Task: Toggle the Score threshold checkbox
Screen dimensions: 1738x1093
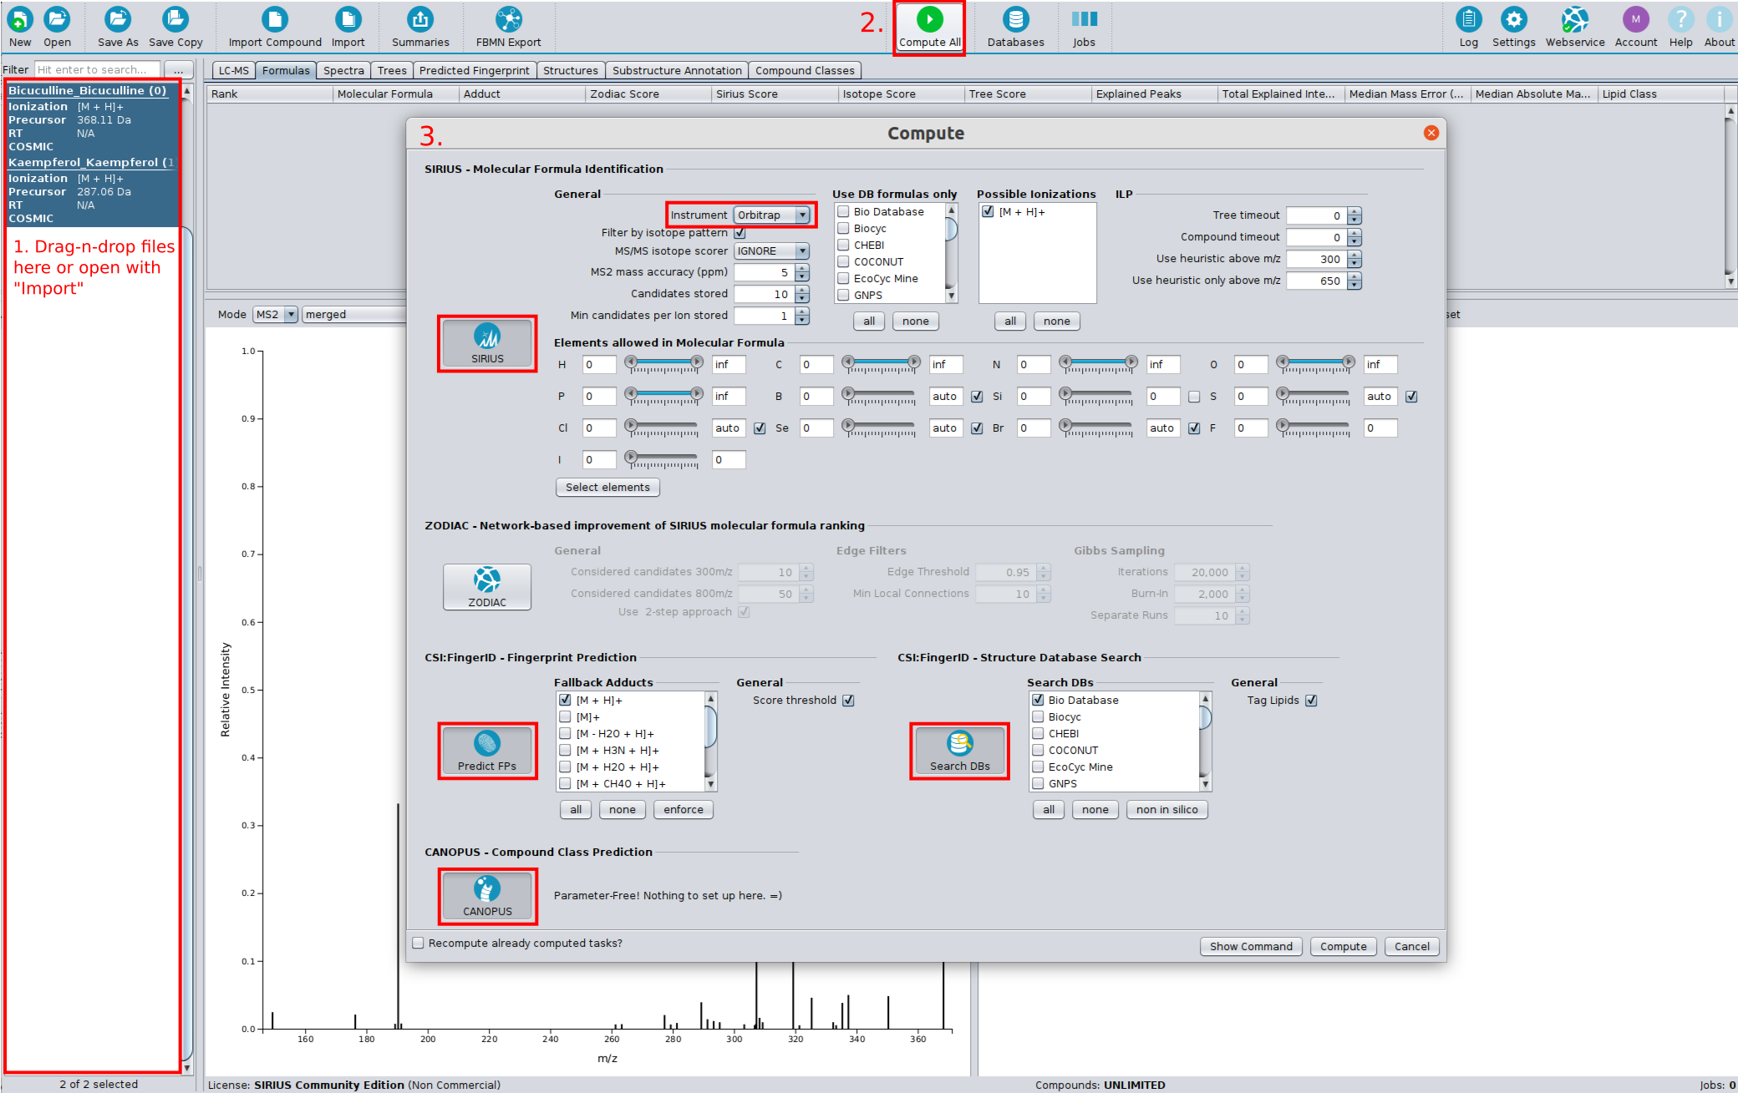Action: [848, 701]
